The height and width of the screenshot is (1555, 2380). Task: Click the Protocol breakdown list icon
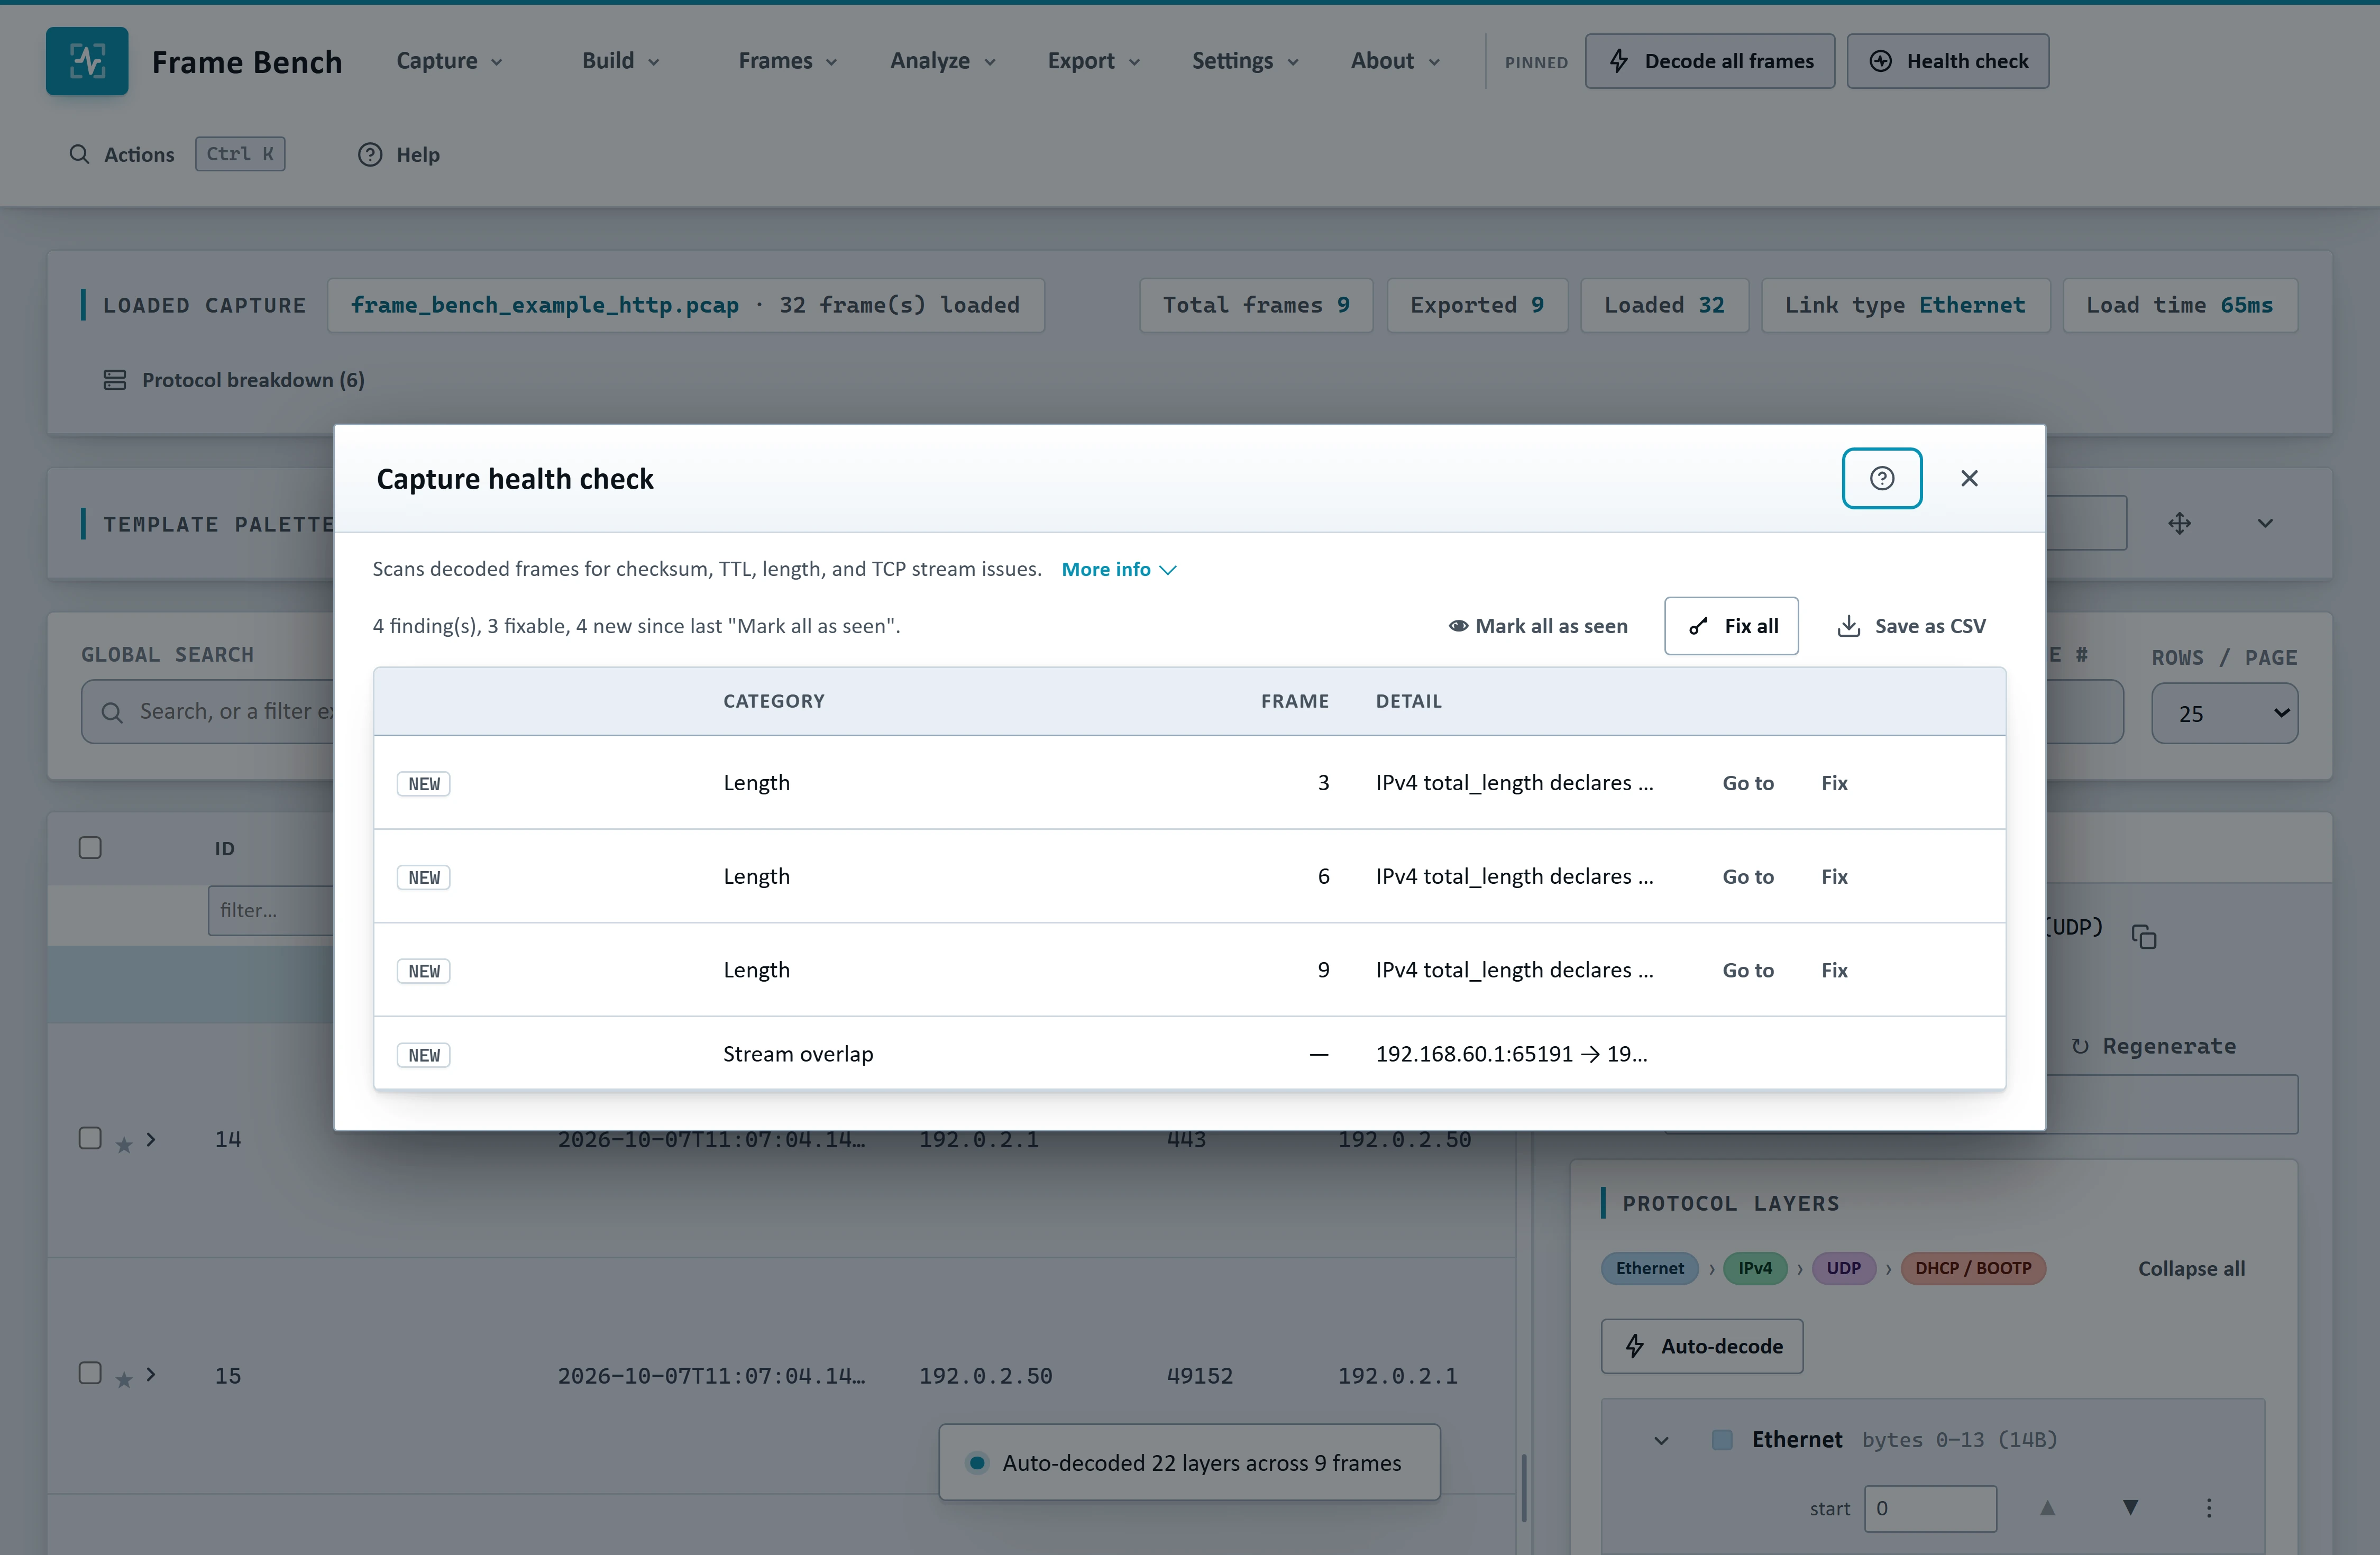coord(115,380)
